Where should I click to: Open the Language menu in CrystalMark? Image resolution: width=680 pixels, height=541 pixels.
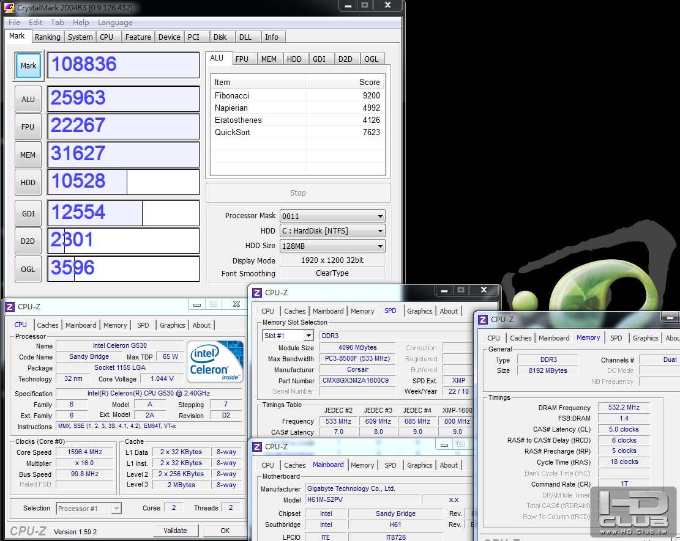coord(115,23)
